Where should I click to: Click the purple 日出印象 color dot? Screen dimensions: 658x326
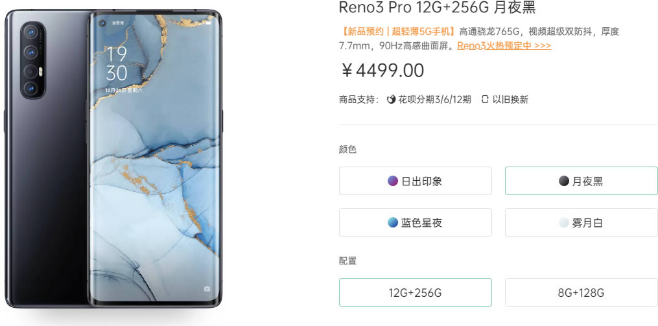(x=393, y=181)
